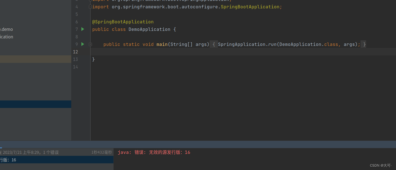Click the DemoApplication class name in declaration
The width and height of the screenshot is (396, 170).
click(x=149, y=29)
